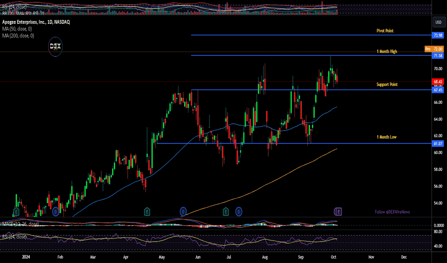The image size is (447, 263).
Task: Click the Jul time axis label
Action: point(229,257)
